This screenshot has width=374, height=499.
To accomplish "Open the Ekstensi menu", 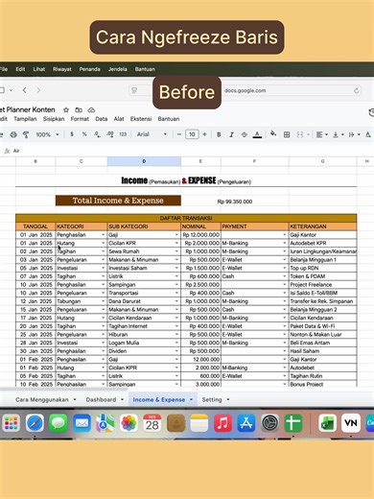I will coord(141,119).
